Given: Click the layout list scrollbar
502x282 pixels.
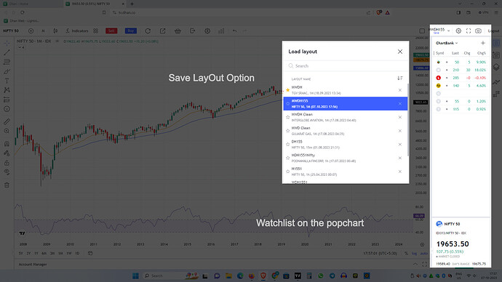Looking at the screenshot, I should [x=408, y=120].
